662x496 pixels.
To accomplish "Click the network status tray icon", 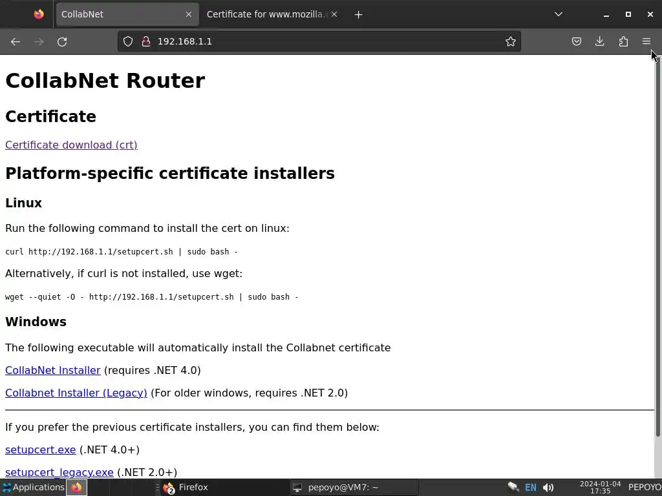I will (513, 487).
